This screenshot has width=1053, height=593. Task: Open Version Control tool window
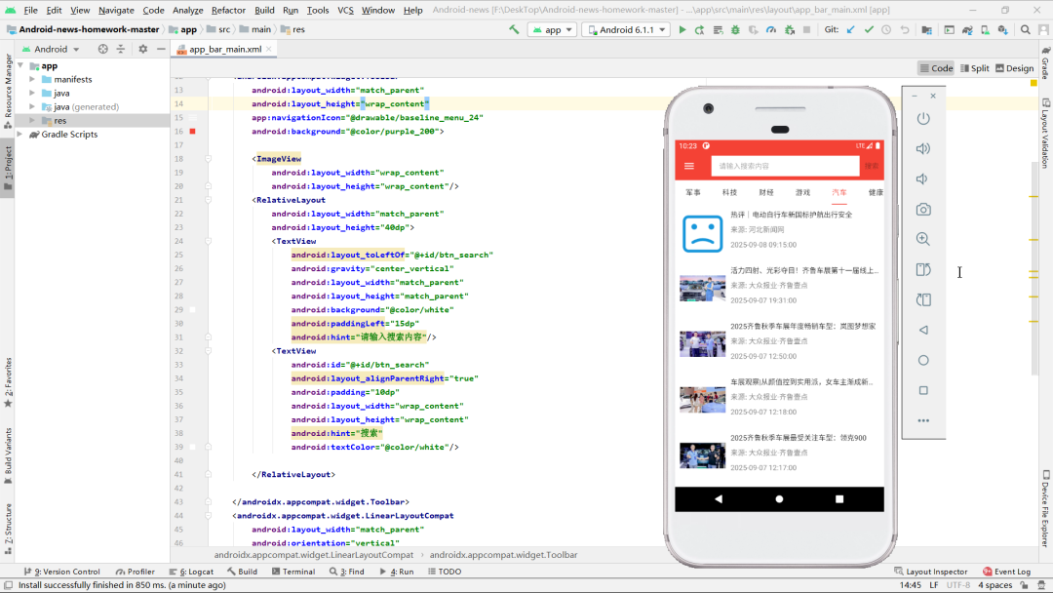click(x=61, y=572)
